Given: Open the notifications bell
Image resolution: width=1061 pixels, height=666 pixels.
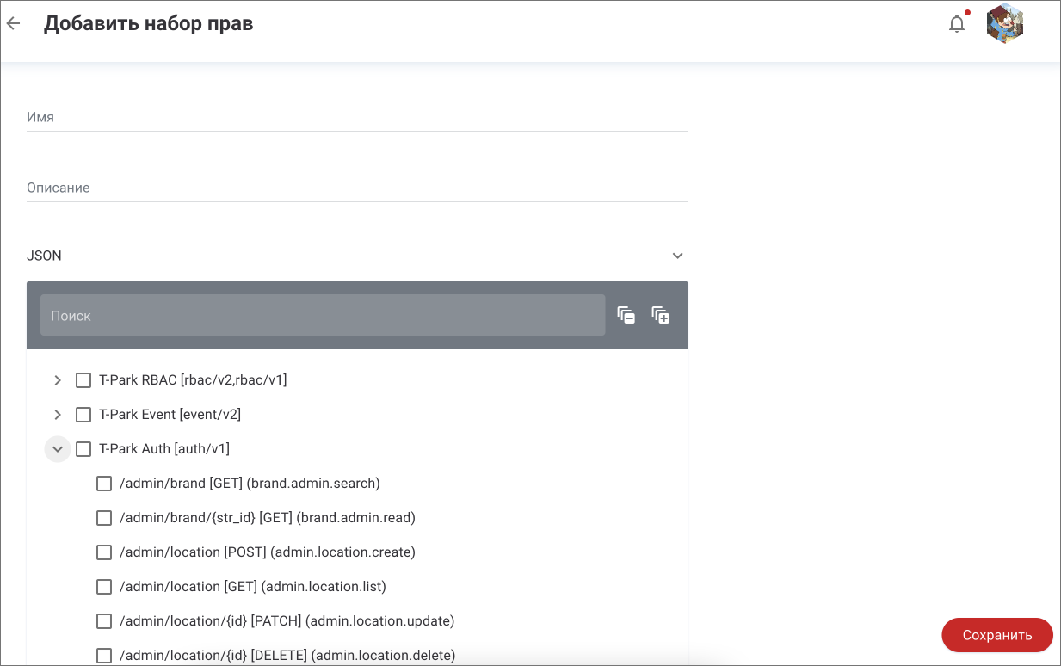Looking at the screenshot, I should tap(957, 24).
